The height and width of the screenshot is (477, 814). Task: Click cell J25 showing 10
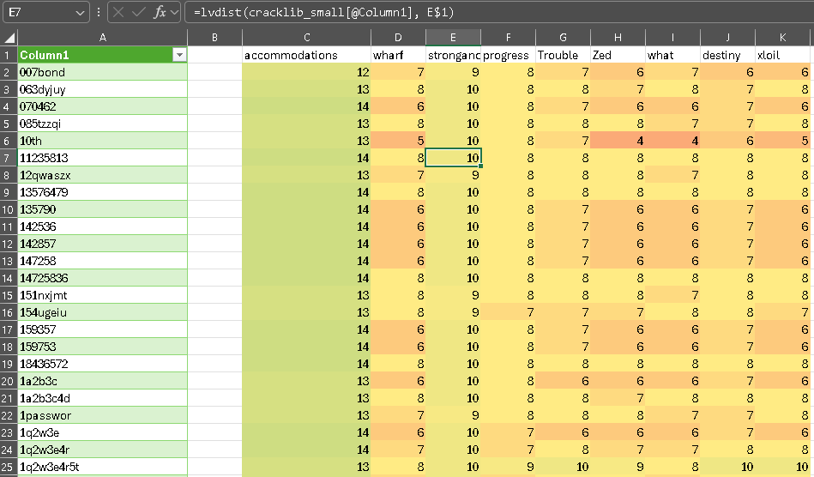click(x=728, y=467)
